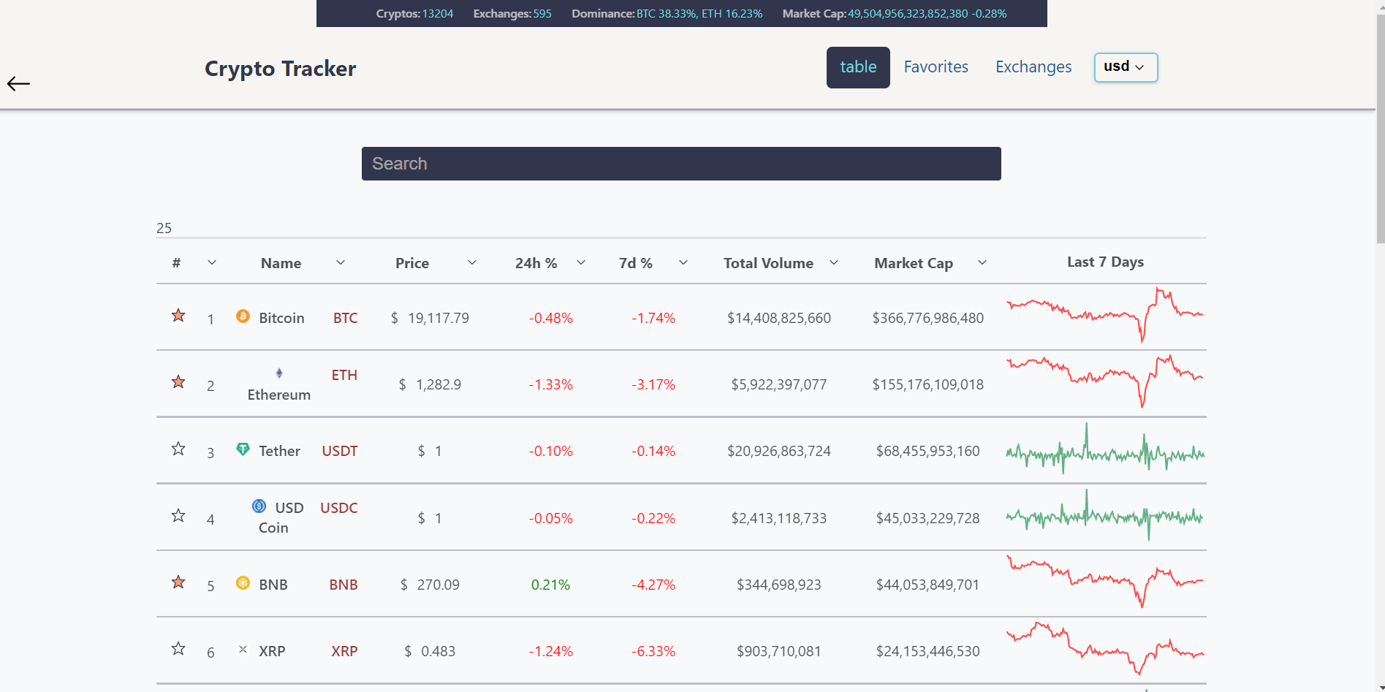Click the Ethereum logo icon

pos(279,373)
